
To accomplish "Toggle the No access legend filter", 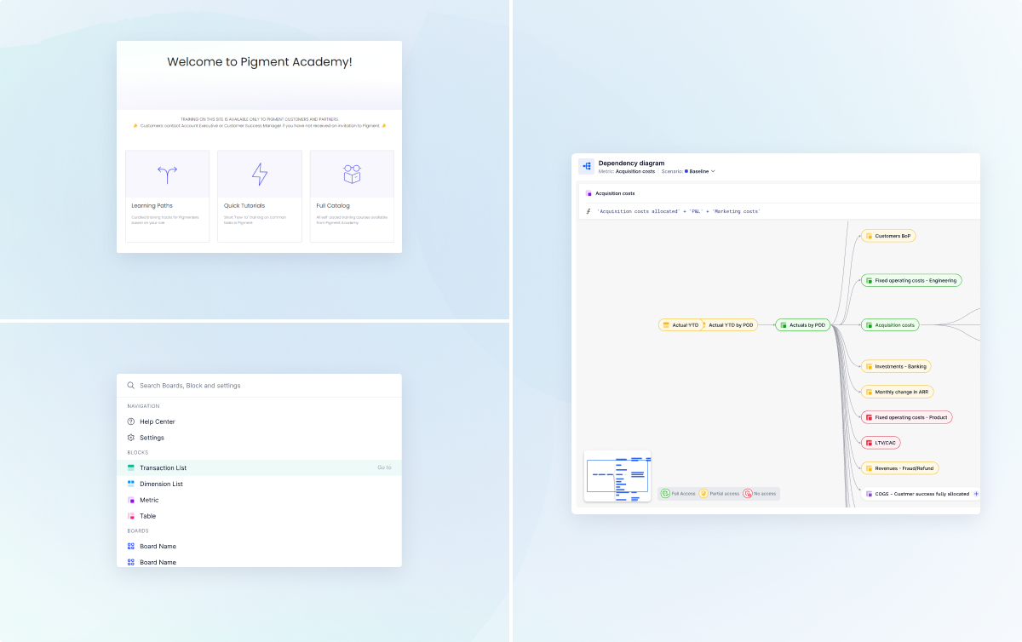I will (x=761, y=494).
